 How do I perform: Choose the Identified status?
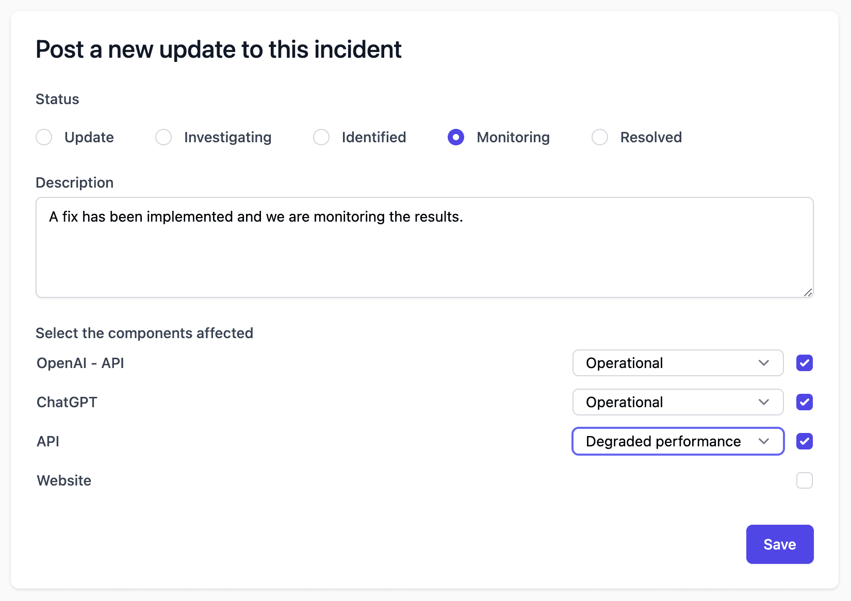coord(321,137)
